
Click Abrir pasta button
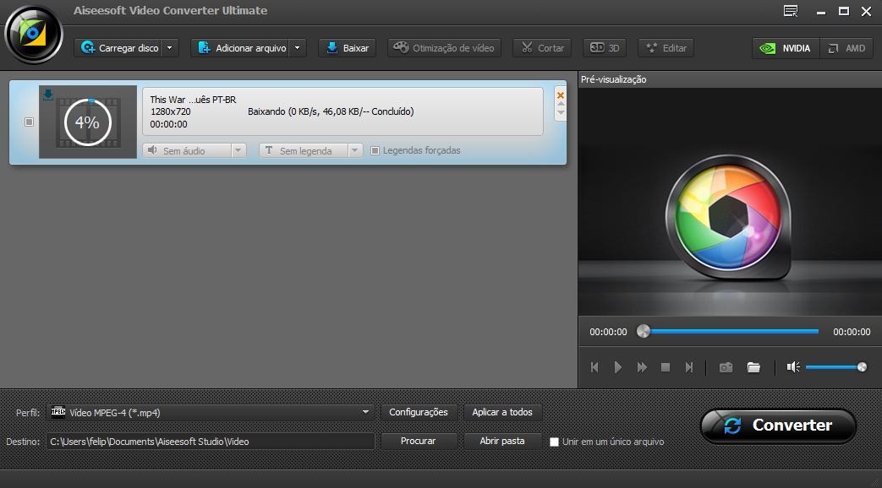502,442
